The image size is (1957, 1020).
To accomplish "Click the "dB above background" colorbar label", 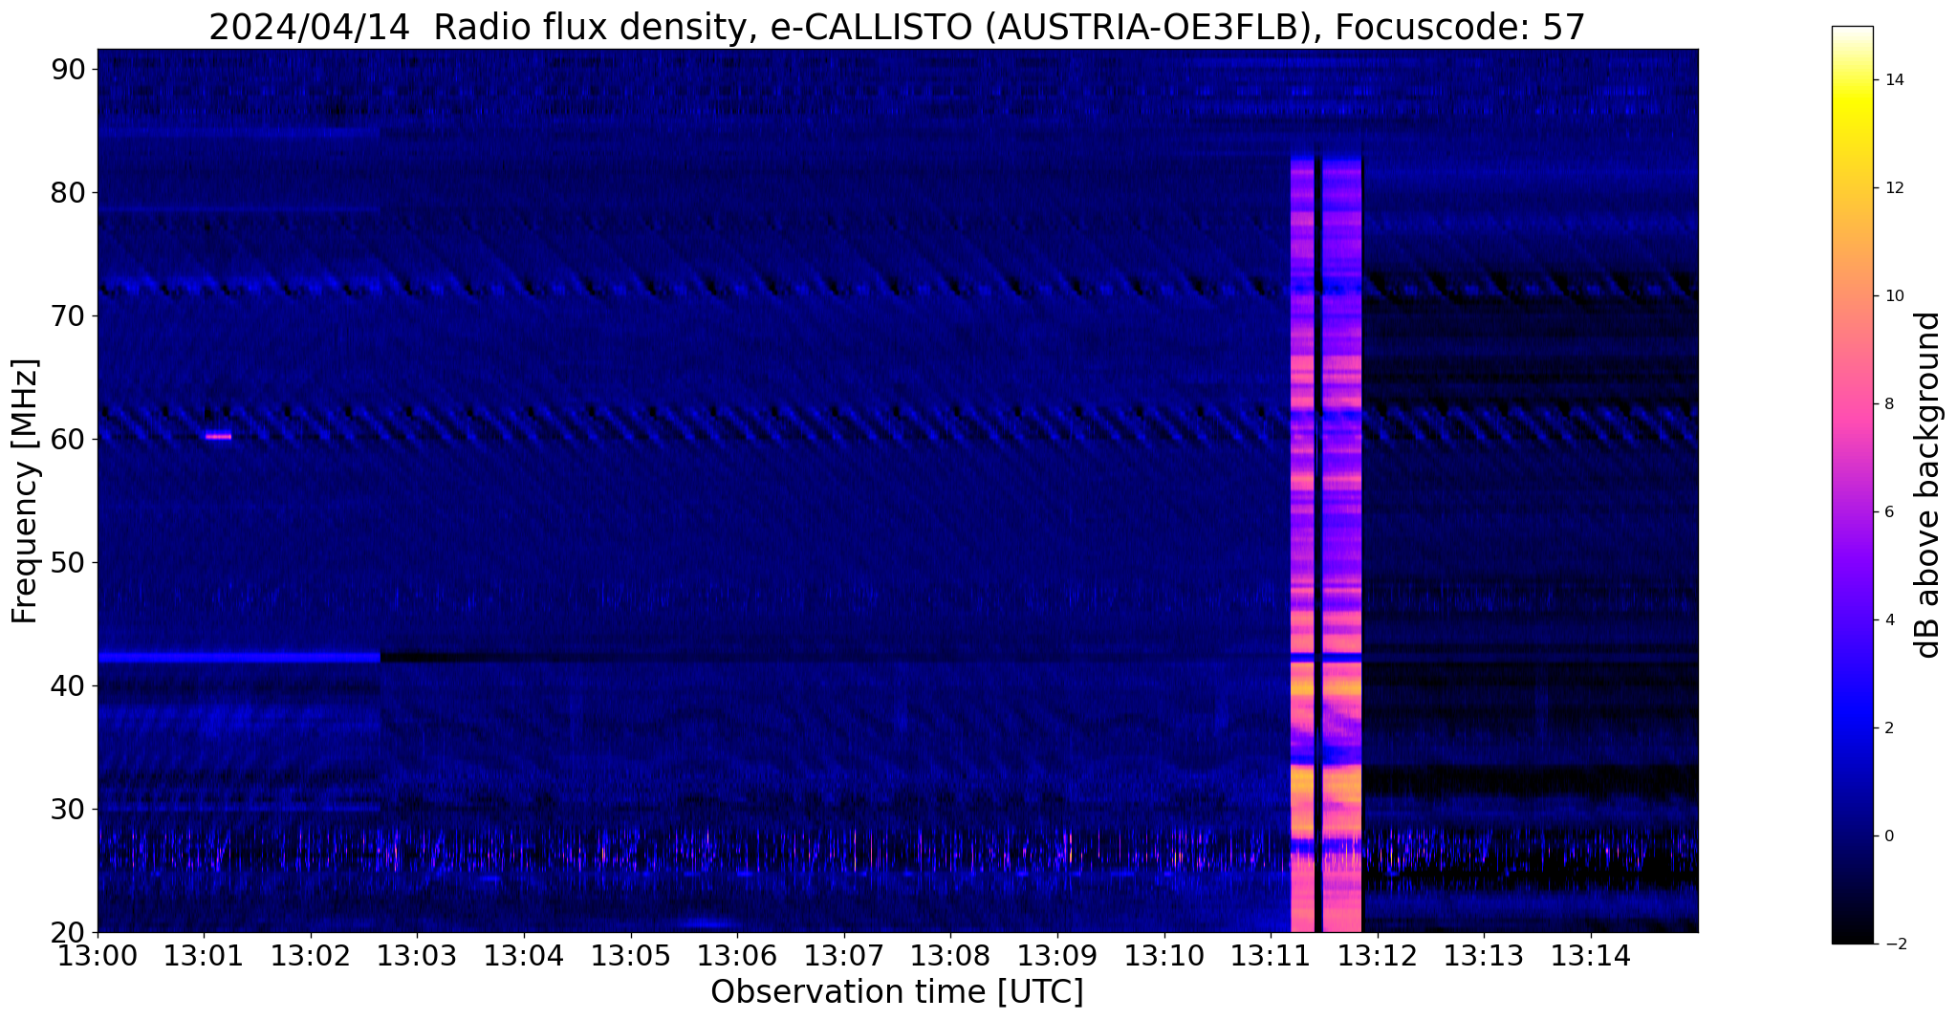I will point(1927,485).
